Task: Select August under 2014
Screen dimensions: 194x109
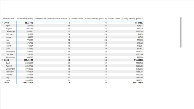Action: coord(9,66)
